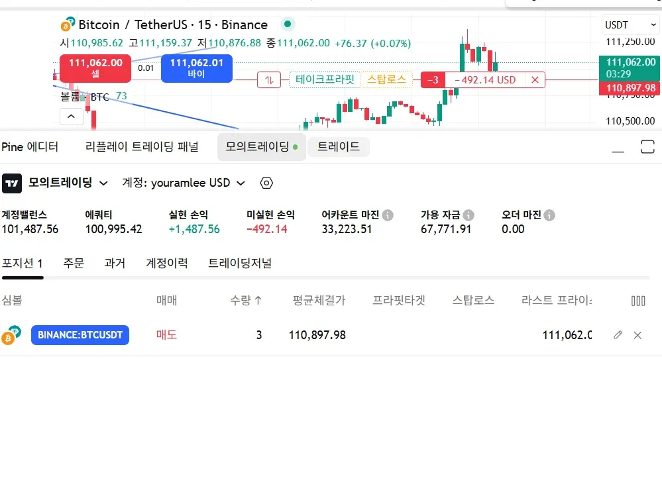
Task: Open the Pine editor tab
Action: (30, 147)
